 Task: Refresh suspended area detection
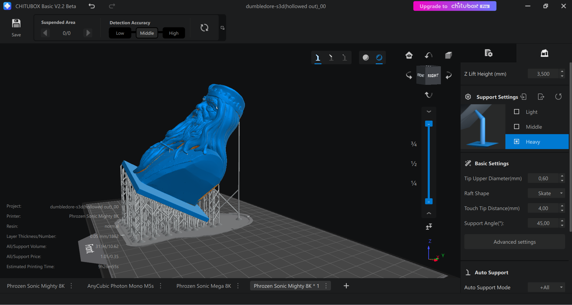pos(204,28)
